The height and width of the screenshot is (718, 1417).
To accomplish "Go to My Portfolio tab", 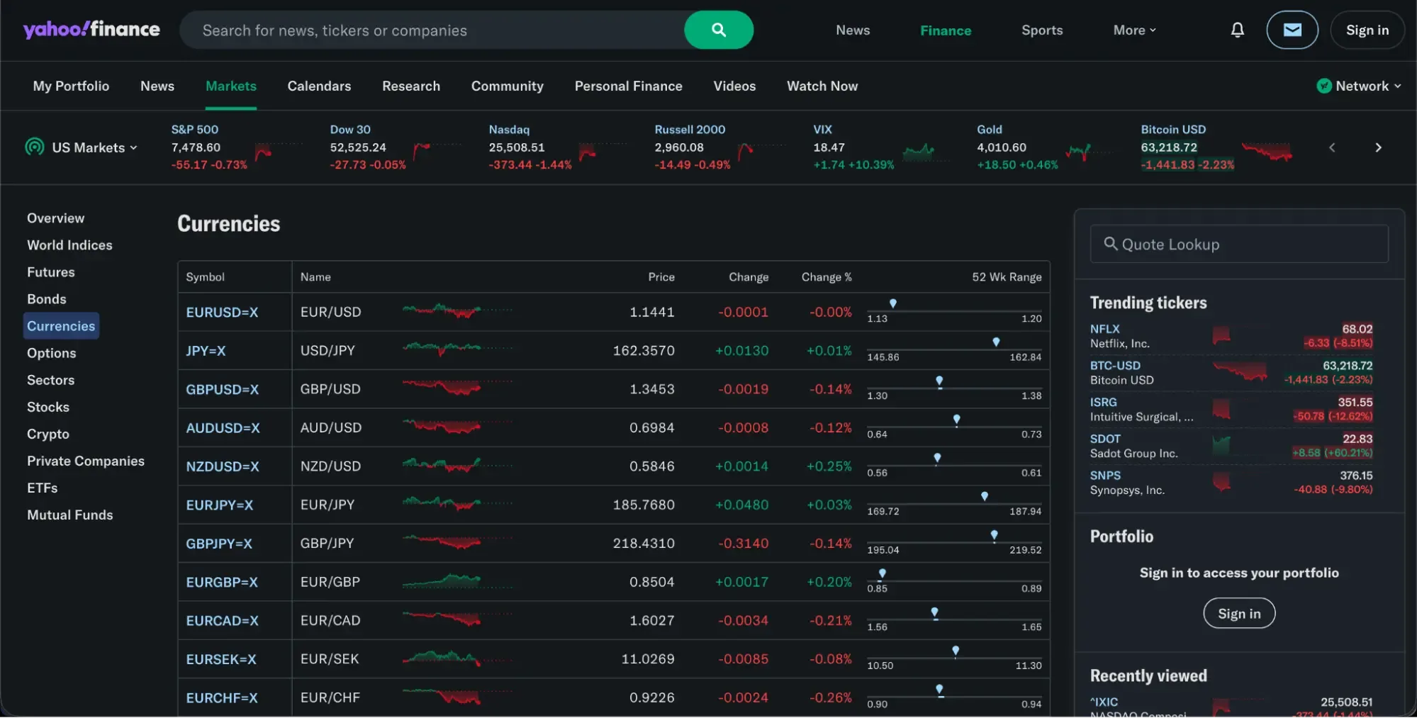I will click(x=71, y=86).
